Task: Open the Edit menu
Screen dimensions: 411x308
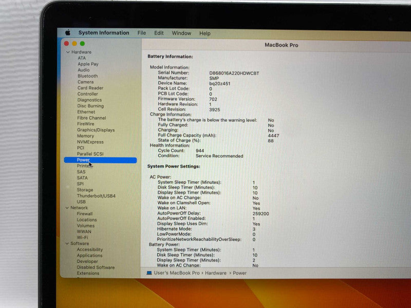Action: [159, 33]
